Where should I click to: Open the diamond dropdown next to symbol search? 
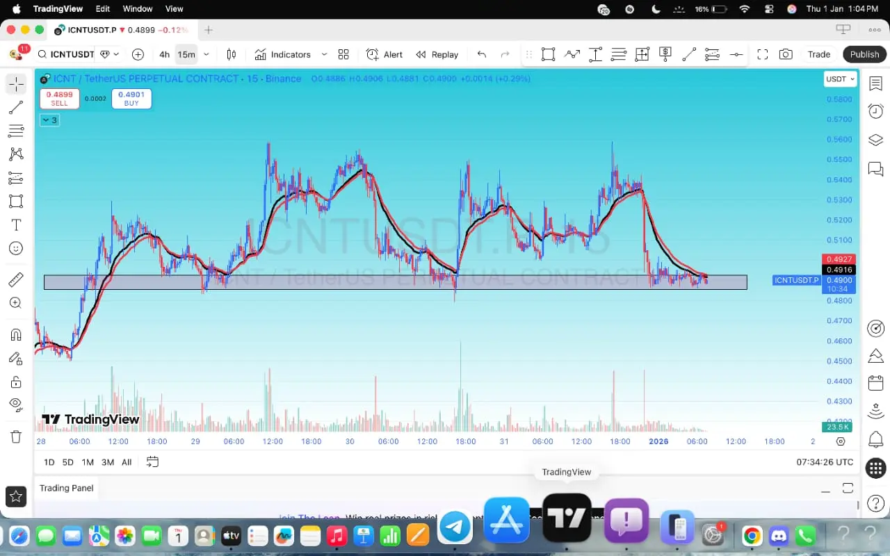click(x=110, y=54)
